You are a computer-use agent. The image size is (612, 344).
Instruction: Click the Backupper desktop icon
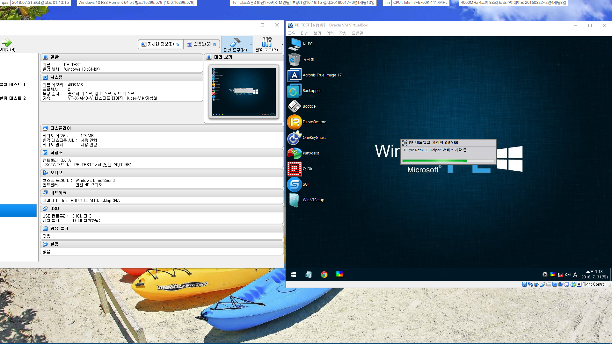coord(295,91)
